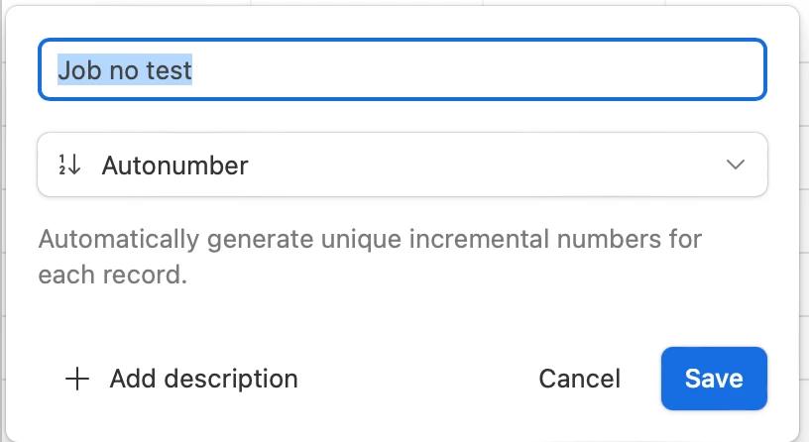This screenshot has width=809, height=442.
Task: Click the Autonumber label in the type selector
Action: coord(174,166)
